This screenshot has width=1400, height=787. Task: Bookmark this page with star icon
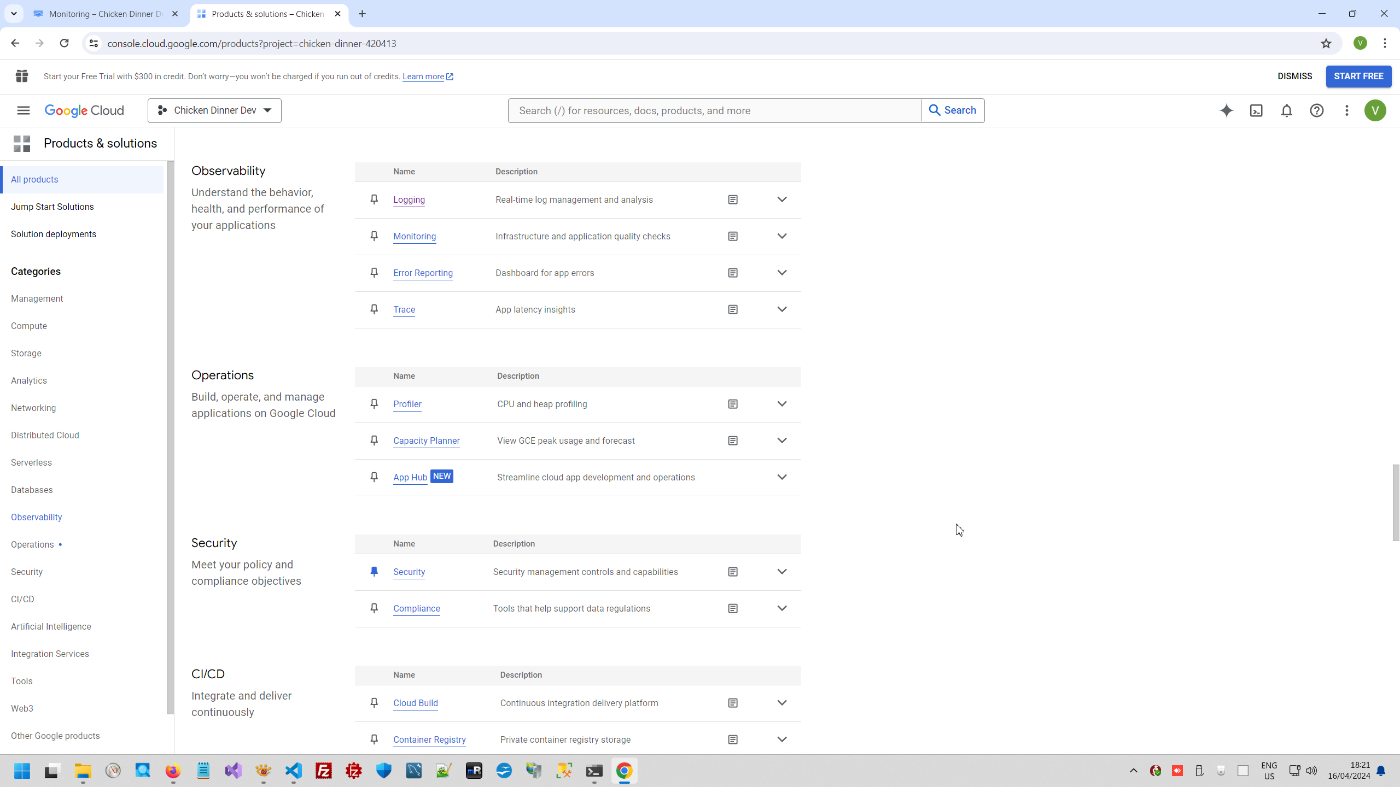[1326, 44]
